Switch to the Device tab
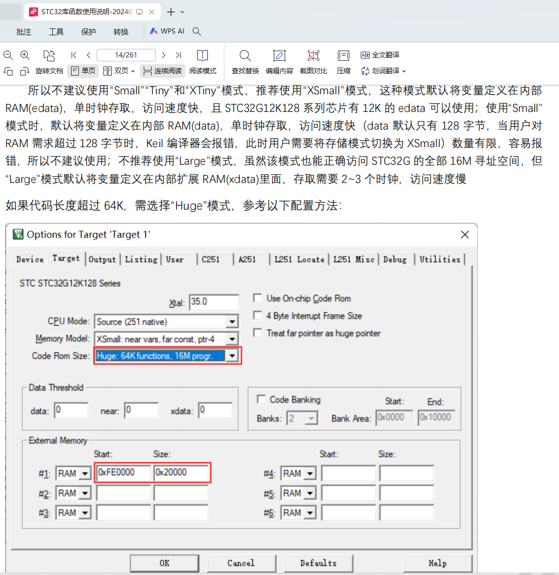559x575 pixels. 30,260
